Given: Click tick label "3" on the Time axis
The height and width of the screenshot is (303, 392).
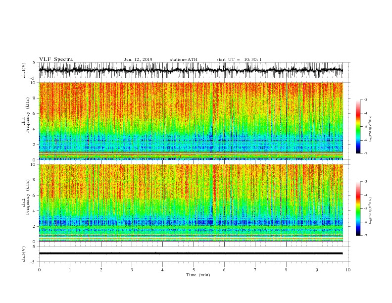Looking at the screenshot, I should [132, 270].
